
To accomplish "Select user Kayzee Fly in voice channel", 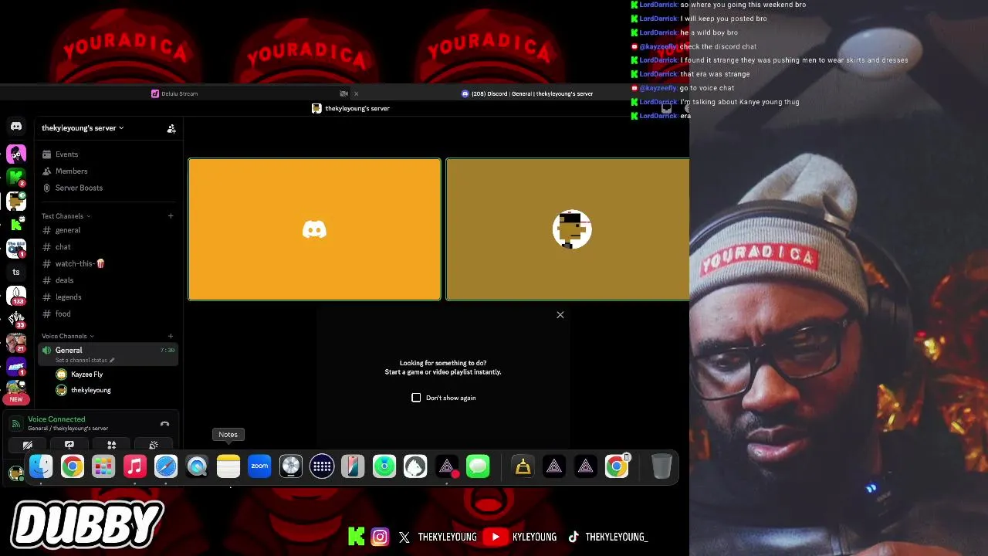I will (86, 375).
